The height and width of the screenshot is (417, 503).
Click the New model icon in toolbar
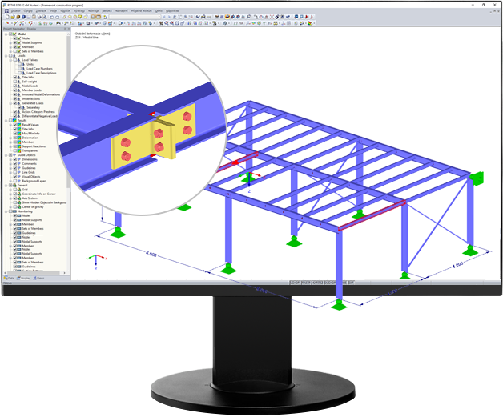(6, 16)
